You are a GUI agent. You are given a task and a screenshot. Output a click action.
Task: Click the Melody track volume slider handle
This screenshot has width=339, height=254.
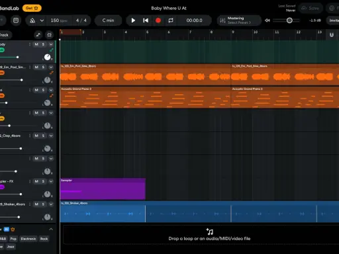pyautogui.click(x=17, y=58)
